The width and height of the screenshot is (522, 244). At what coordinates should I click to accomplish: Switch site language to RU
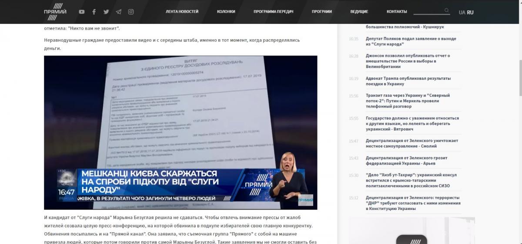click(x=470, y=12)
